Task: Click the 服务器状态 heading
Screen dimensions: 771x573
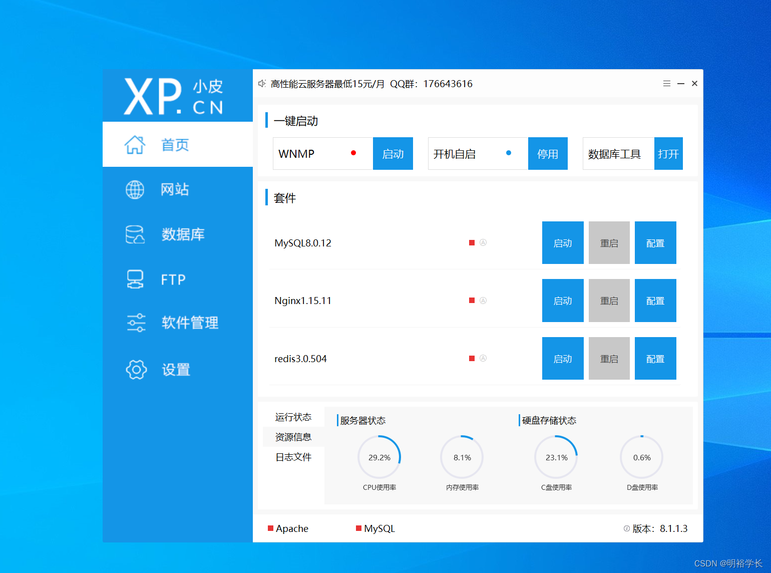Action: click(363, 420)
